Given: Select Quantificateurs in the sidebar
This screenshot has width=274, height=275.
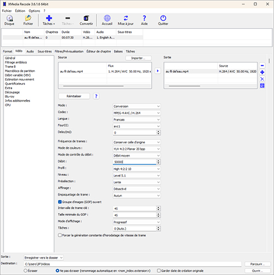Looking at the screenshot, I should pyautogui.click(x=15, y=84).
